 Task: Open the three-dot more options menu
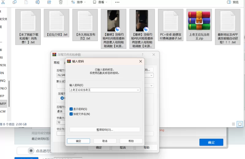(x=117, y=2)
